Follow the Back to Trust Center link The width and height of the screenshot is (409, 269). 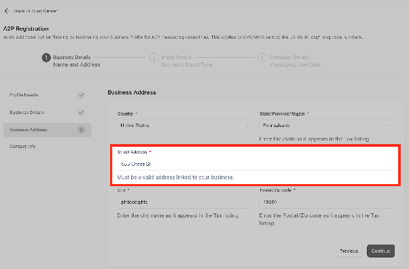(x=35, y=11)
